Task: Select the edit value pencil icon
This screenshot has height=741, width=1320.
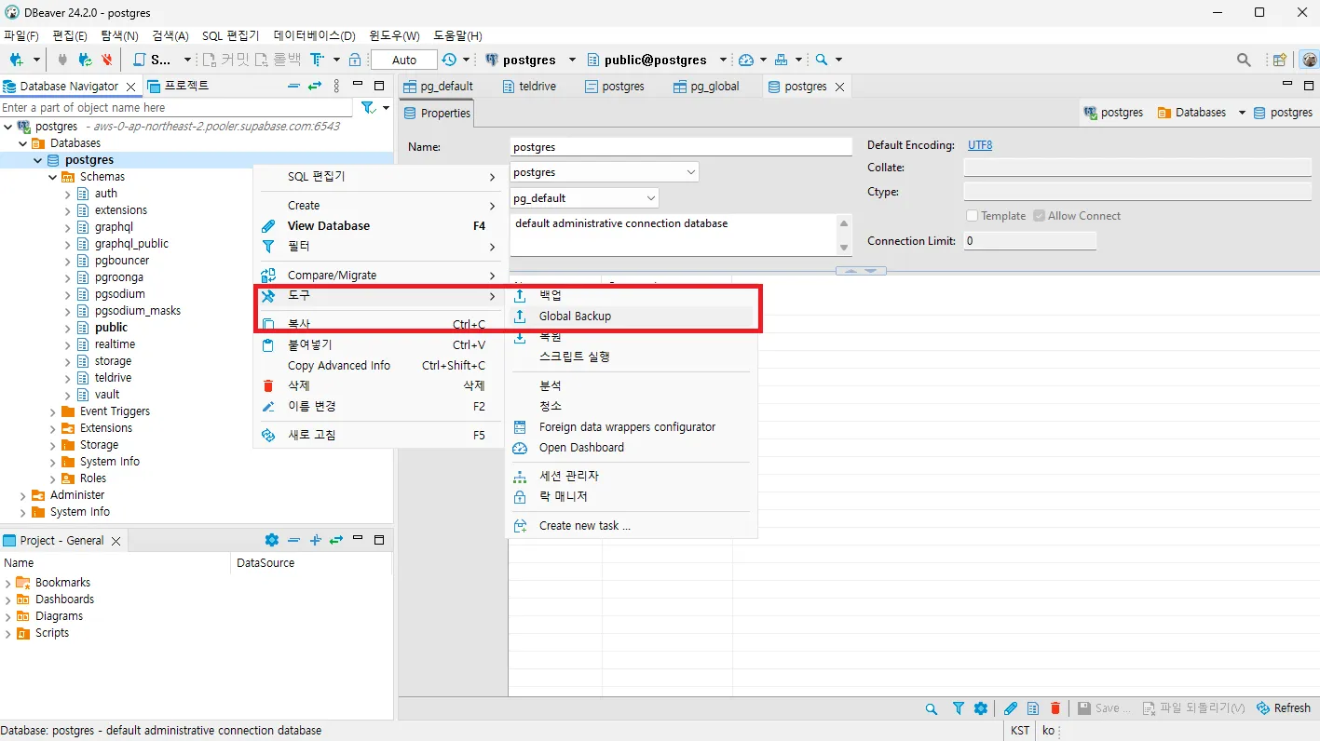Action: click(x=1010, y=708)
